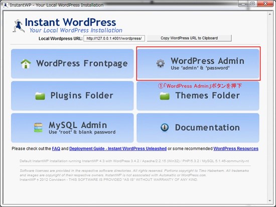The image size is (276, 207).
Task: Click the 'THIS SOFTWARE IS PROVIDED AS IS' line
Action: click(x=108, y=180)
